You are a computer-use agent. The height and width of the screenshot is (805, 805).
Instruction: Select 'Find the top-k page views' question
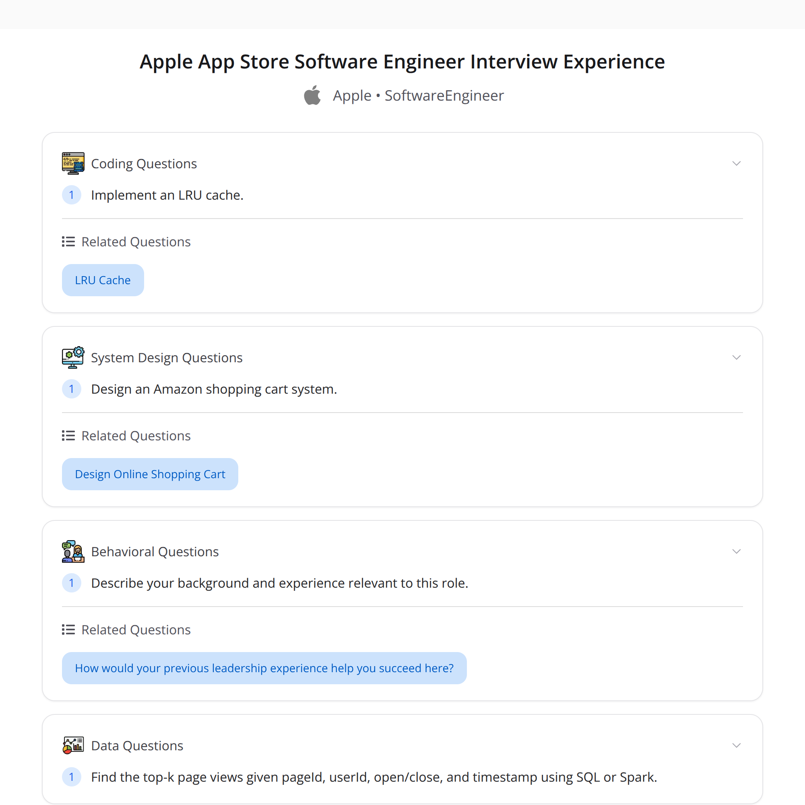374,777
